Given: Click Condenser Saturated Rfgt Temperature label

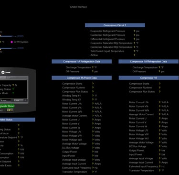Looking at the screenshot, I should coord(111,47).
